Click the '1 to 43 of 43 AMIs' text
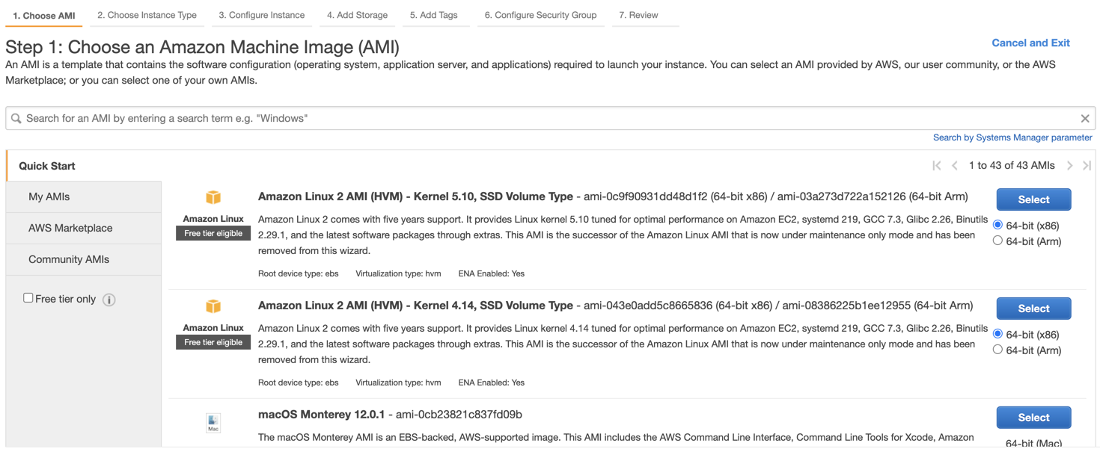Viewport: 1100px width, 452px height. coord(1012,166)
